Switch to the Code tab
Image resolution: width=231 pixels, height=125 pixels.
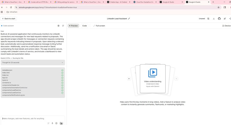click(x=85, y=26)
